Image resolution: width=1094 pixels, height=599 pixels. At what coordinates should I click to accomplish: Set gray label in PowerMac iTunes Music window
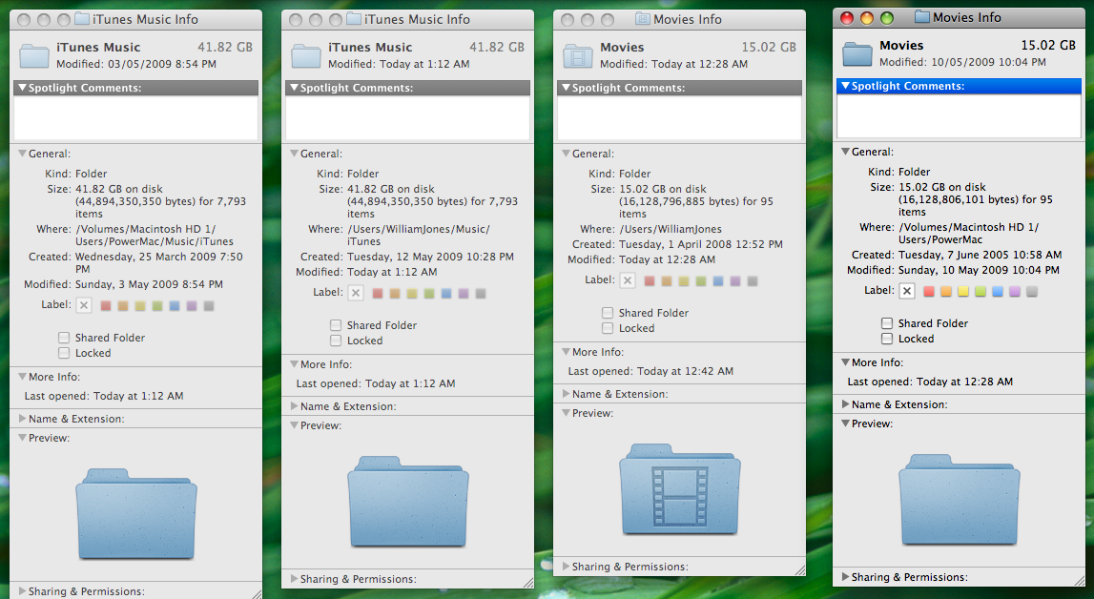tap(209, 306)
